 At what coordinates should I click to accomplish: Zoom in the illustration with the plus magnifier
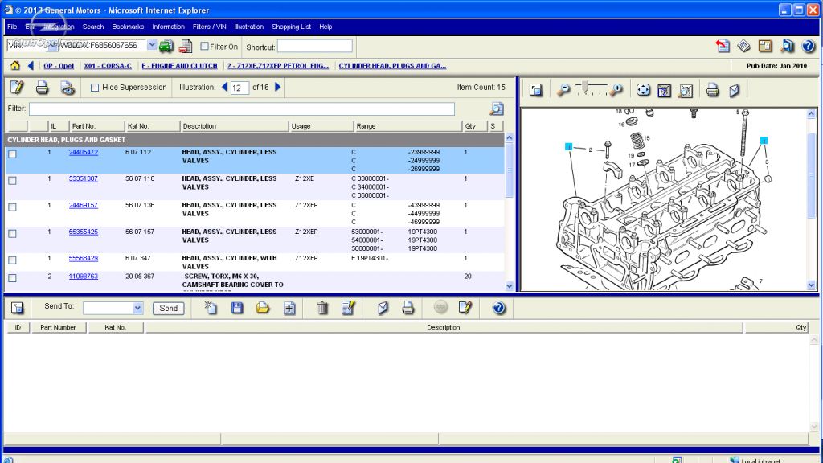pos(616,90)
